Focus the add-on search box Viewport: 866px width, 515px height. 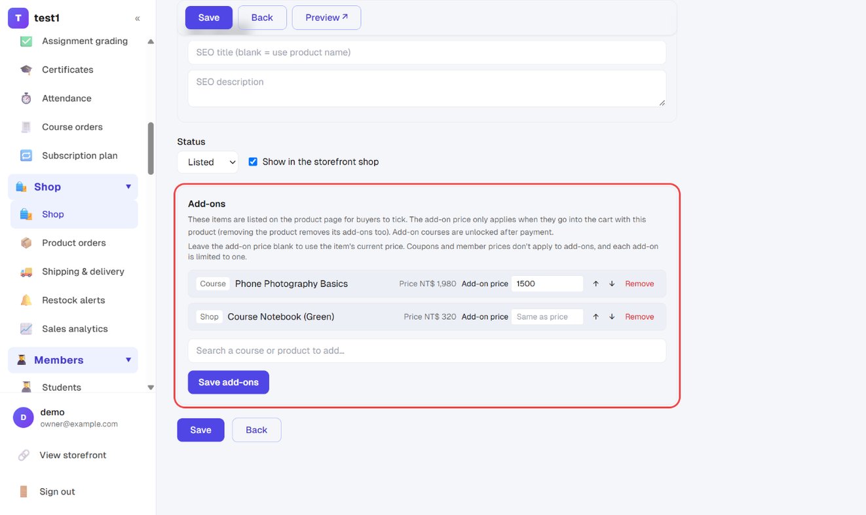tap(427, 351)
